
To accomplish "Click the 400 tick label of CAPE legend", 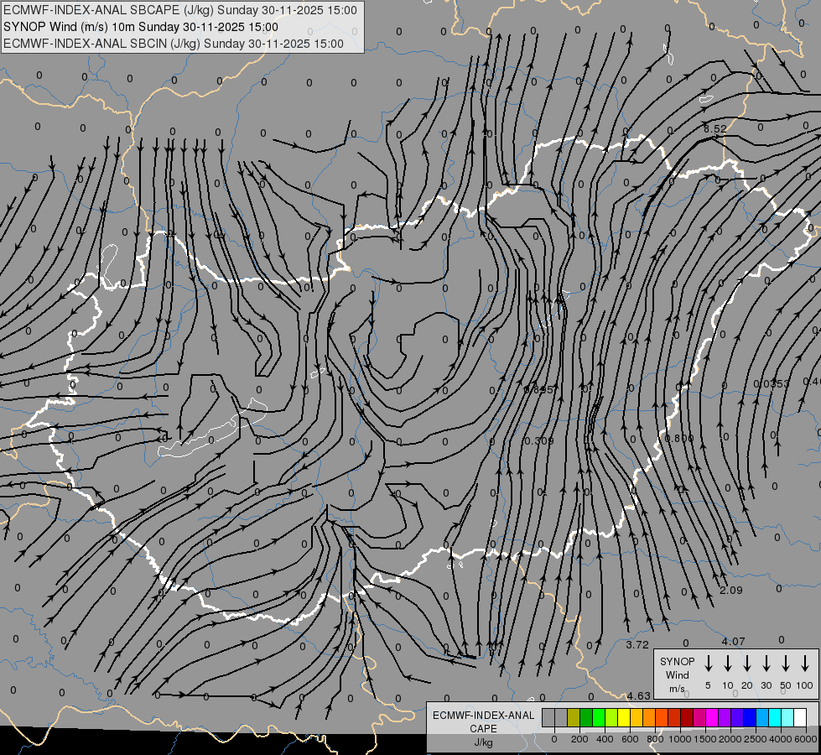I will [605, 739].
